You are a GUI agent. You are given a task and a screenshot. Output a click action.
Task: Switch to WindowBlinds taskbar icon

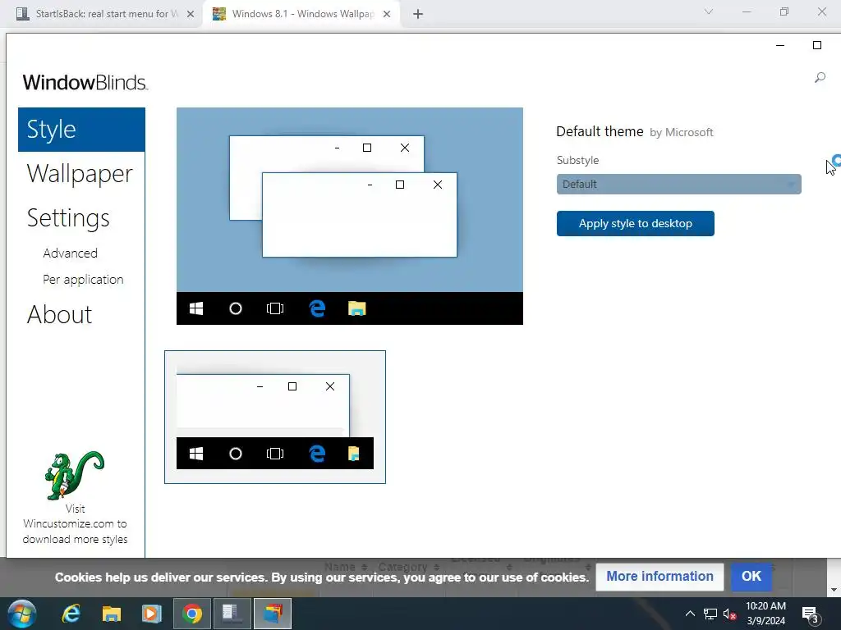[x=273, y=614]
